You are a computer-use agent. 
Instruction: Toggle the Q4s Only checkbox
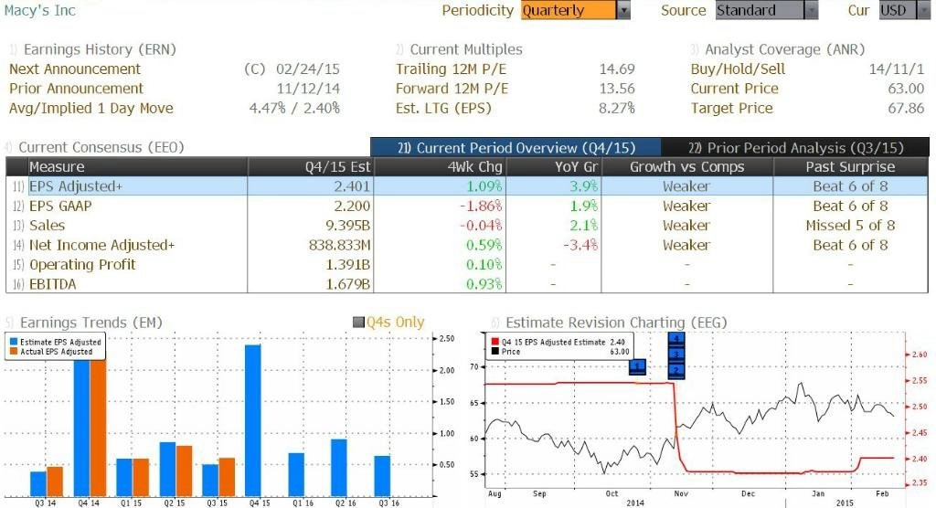(x=358, y=323)
